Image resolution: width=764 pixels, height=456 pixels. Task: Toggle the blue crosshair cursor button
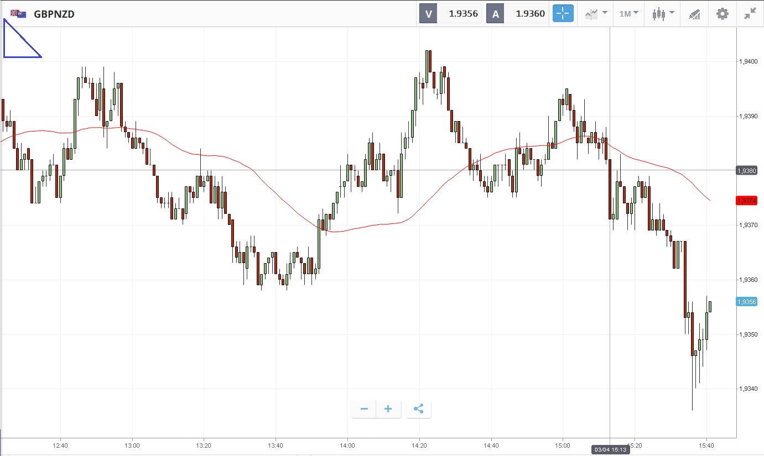pos(563,14)
